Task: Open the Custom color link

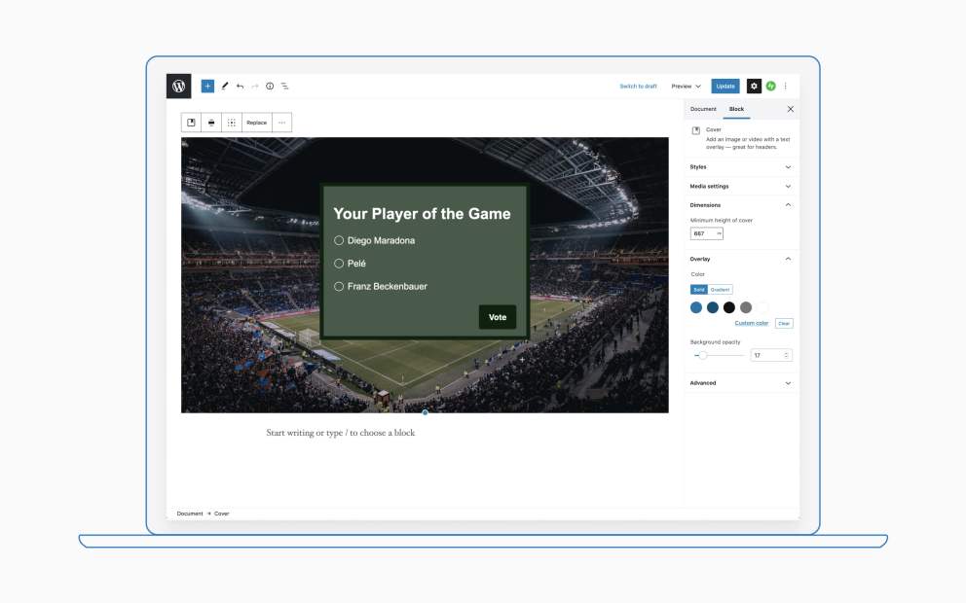Action: point(752,323)
